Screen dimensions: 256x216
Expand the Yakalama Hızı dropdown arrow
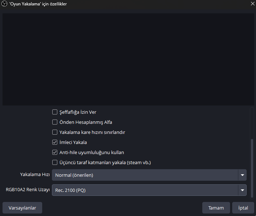click(x=242, y=175)
